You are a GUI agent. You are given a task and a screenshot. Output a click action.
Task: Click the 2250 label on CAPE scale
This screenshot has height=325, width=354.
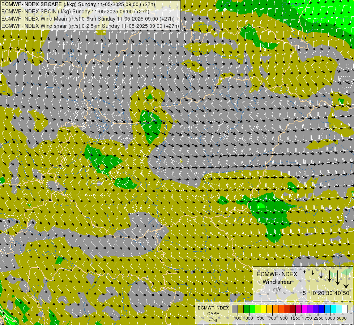[319, 318]
